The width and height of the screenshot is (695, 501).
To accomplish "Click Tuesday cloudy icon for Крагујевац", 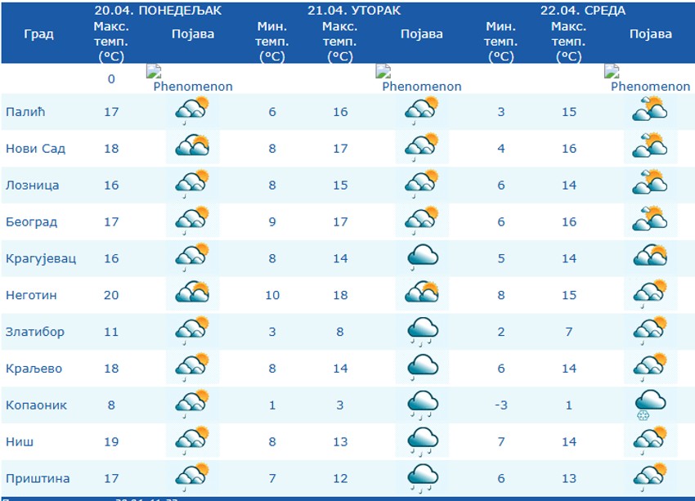I will 421,257.
